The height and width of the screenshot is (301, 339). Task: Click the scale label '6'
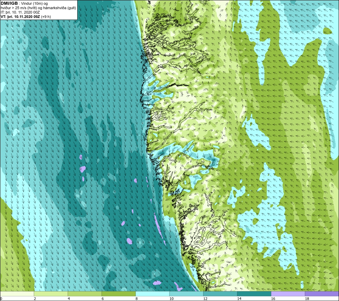click(x=103, y=299)
